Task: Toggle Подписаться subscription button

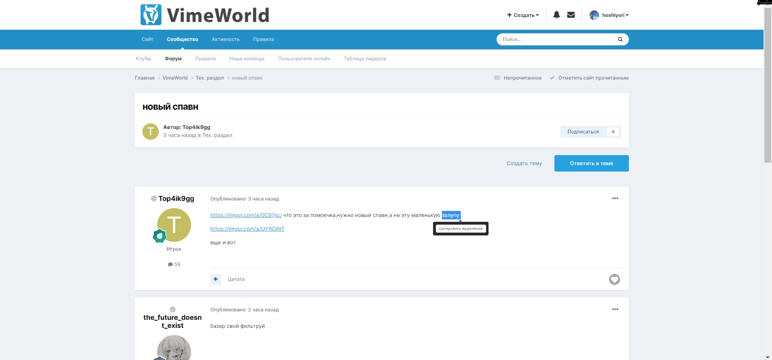Action: (x=583, y=132)
